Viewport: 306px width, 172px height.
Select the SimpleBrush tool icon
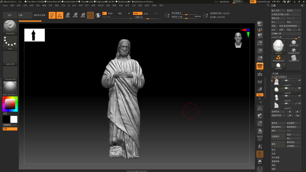pos(278,58)
